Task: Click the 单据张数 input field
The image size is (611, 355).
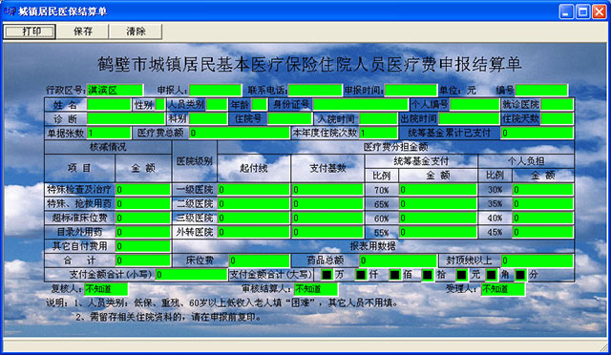Action: [x=109, y=133]
